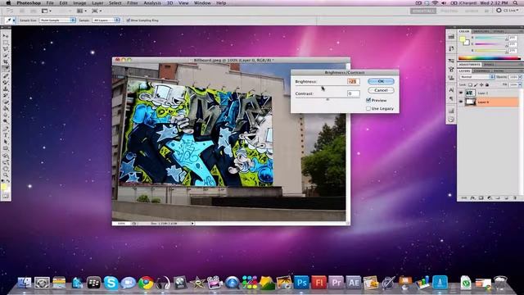Screen dimensions: 524x295
Task: Click OK in Brightness/Contrast dialog
Action: click(x=381, y=81)
